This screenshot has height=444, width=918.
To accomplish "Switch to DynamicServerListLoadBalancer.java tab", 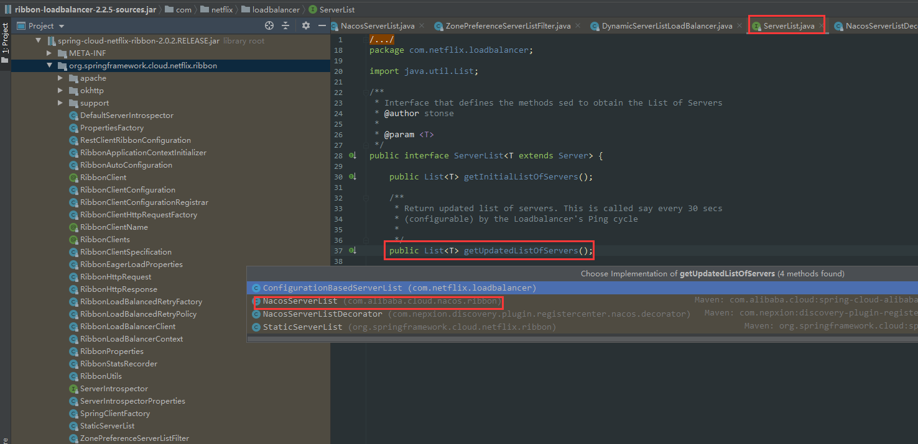I will (x=667, y=26).
